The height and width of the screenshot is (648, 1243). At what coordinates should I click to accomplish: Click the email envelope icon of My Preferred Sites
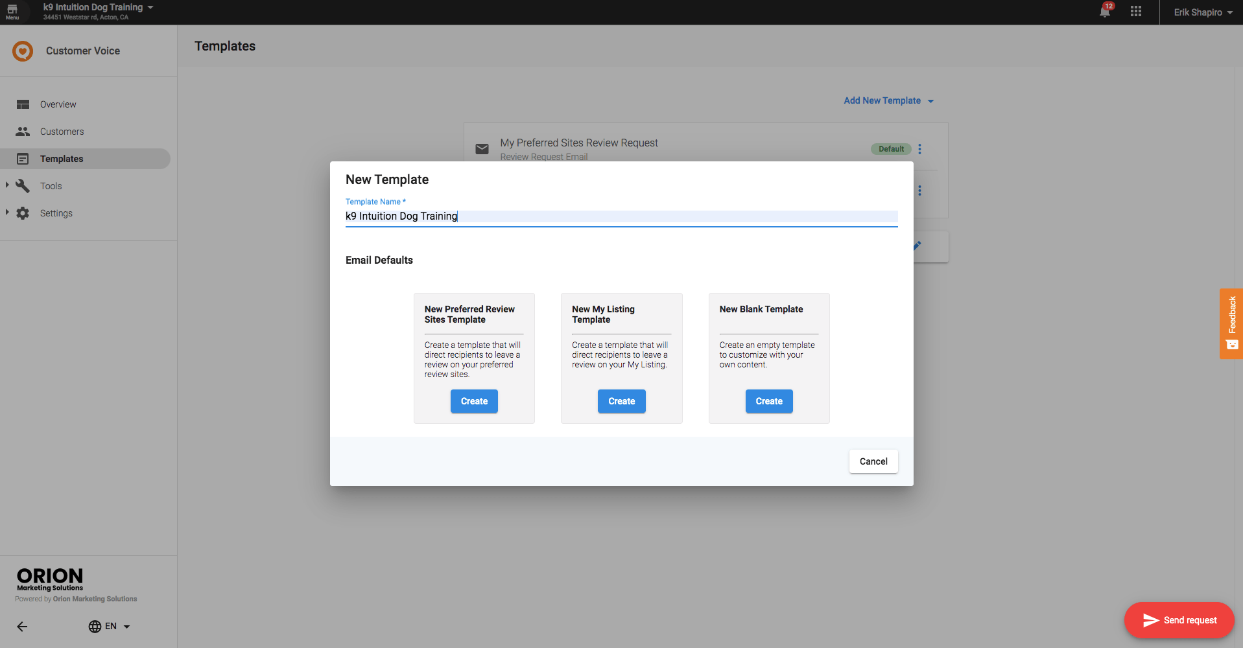(x=482, y=149)
